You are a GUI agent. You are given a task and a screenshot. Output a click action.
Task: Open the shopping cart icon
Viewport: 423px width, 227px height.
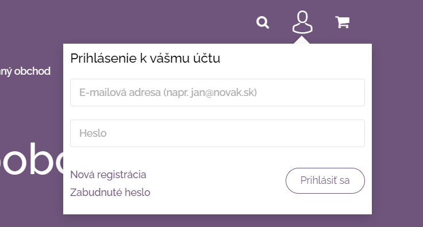tap(343, 22)
